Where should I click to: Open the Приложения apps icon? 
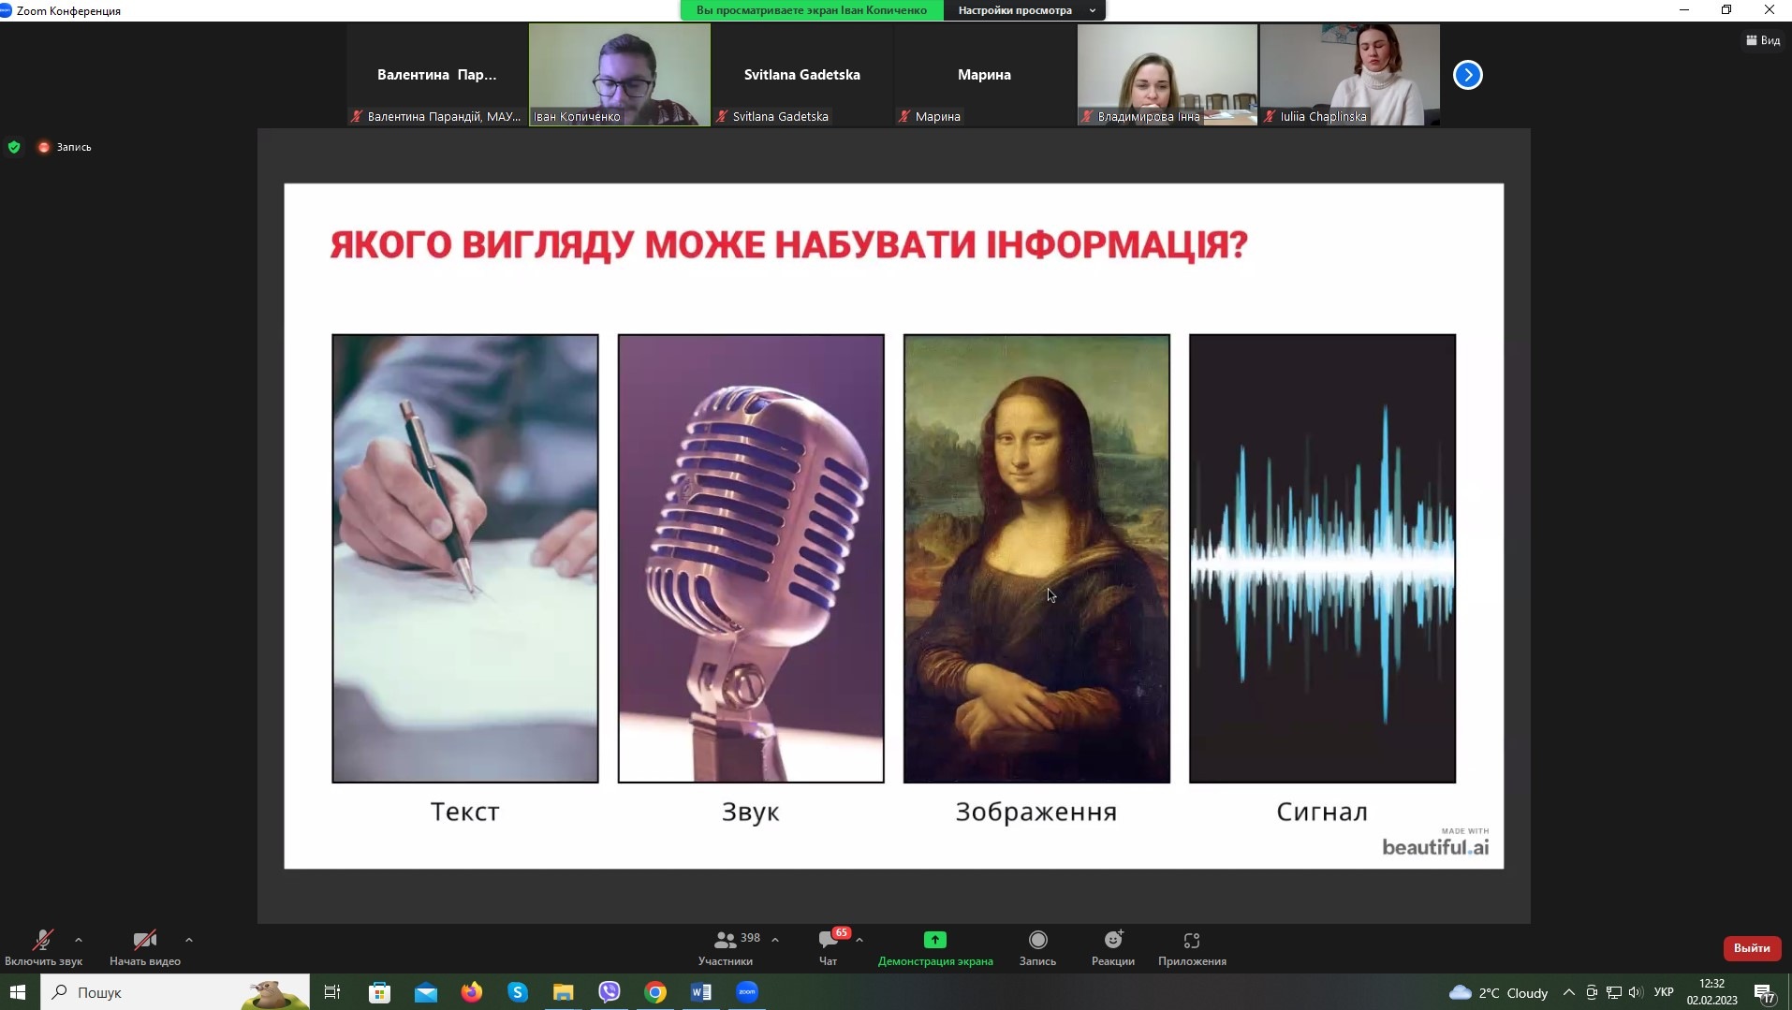coord(1191,940)
